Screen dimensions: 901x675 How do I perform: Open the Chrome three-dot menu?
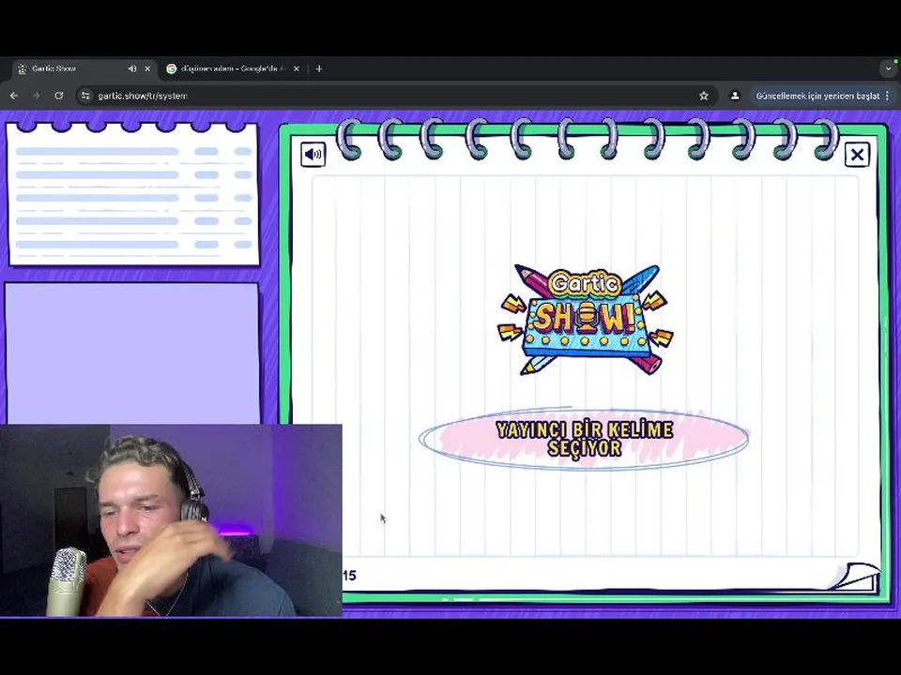click(x=888, y=96)
